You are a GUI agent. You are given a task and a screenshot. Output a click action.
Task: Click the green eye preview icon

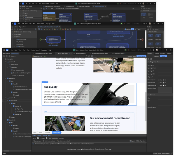click(x=45, y=56)
